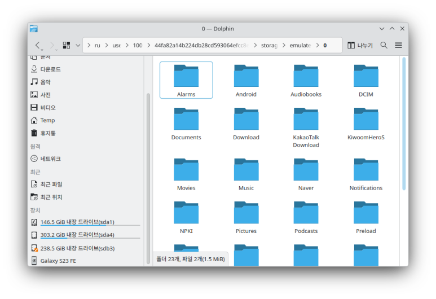The image size is (436, 299).
Task: Switch to icons view mode button
Action: [67, 45]
